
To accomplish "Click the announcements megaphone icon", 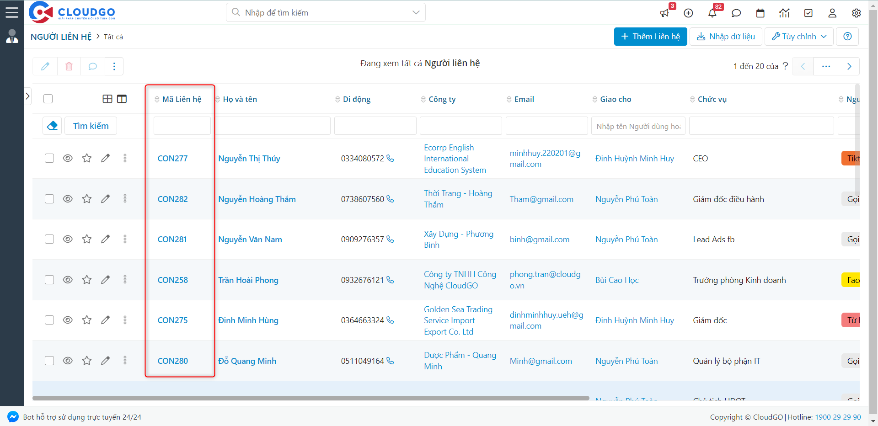I will click(x=664, y=13).
